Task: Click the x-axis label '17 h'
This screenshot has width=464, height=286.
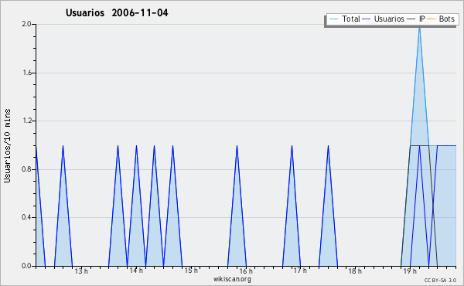Action: click(x=300, y=271)
